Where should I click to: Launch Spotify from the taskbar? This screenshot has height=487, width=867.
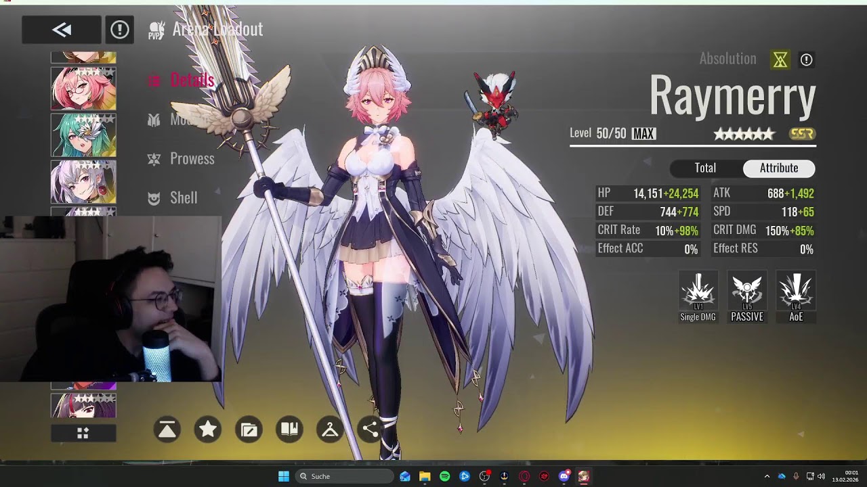(444, 476)
